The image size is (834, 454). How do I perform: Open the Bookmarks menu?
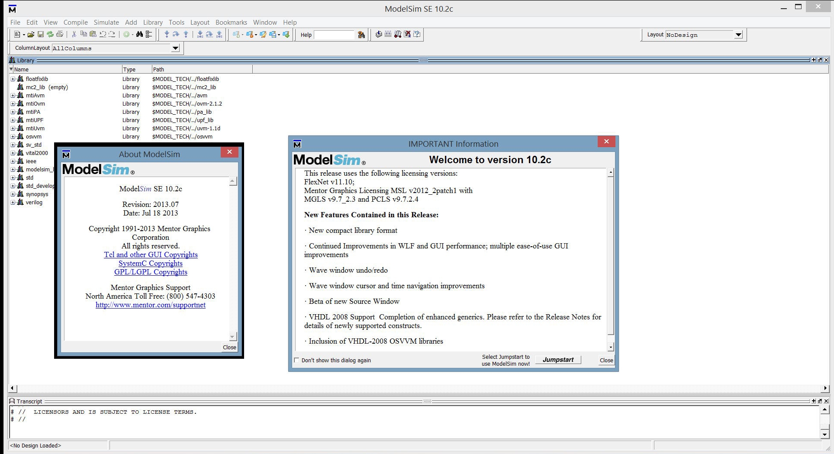pyautogui.click(x=231, y=23)
